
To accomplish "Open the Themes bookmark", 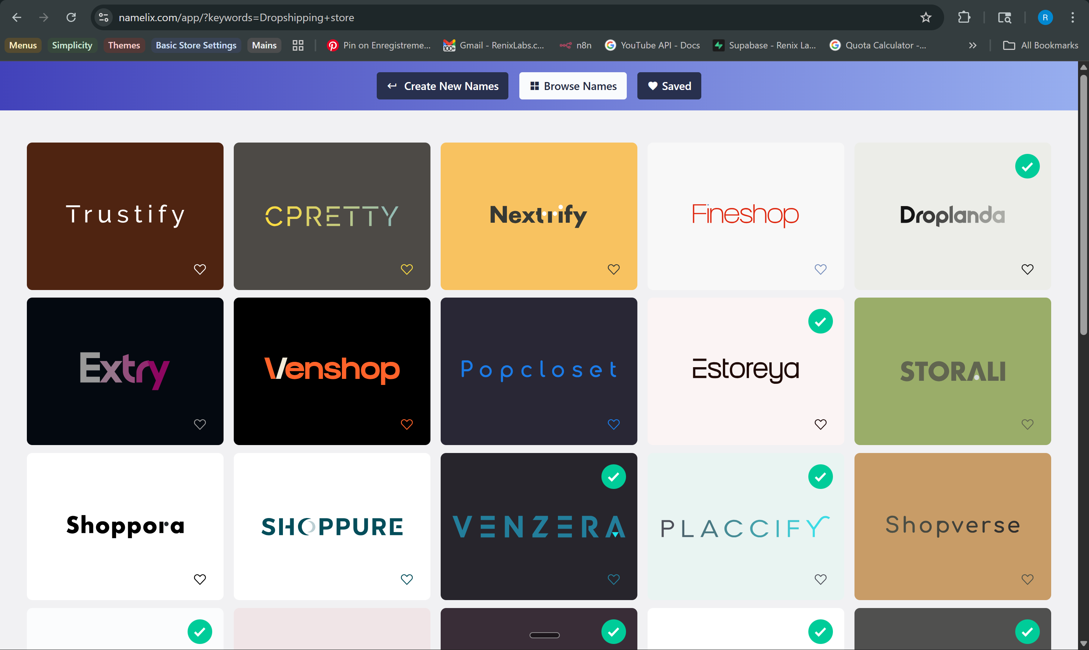I will (124, 45).
